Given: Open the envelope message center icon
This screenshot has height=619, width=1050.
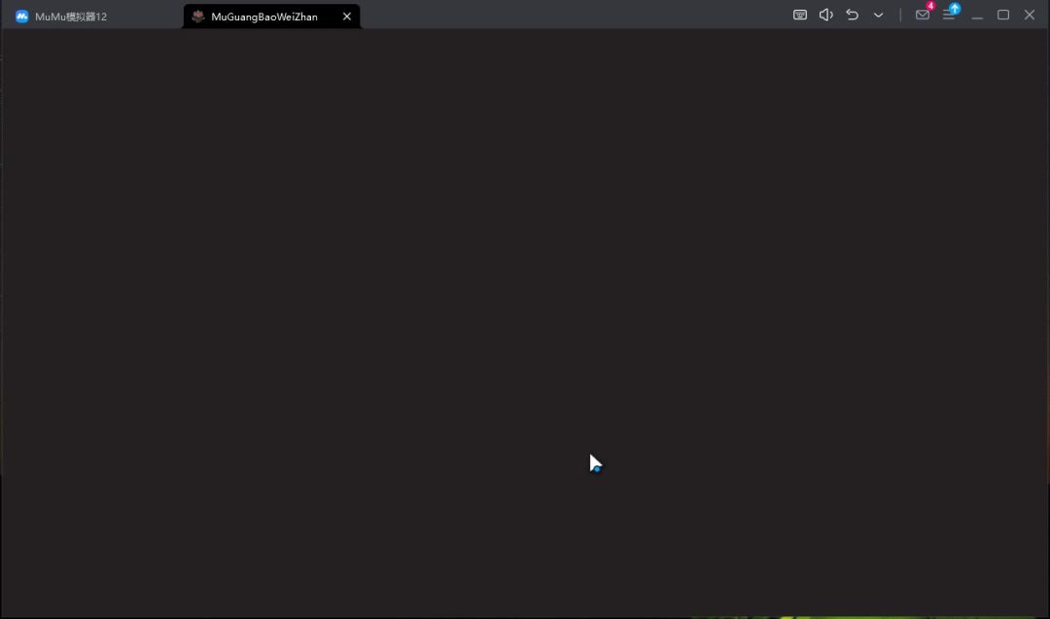Looking at the screenshot, I should point(922,16).
